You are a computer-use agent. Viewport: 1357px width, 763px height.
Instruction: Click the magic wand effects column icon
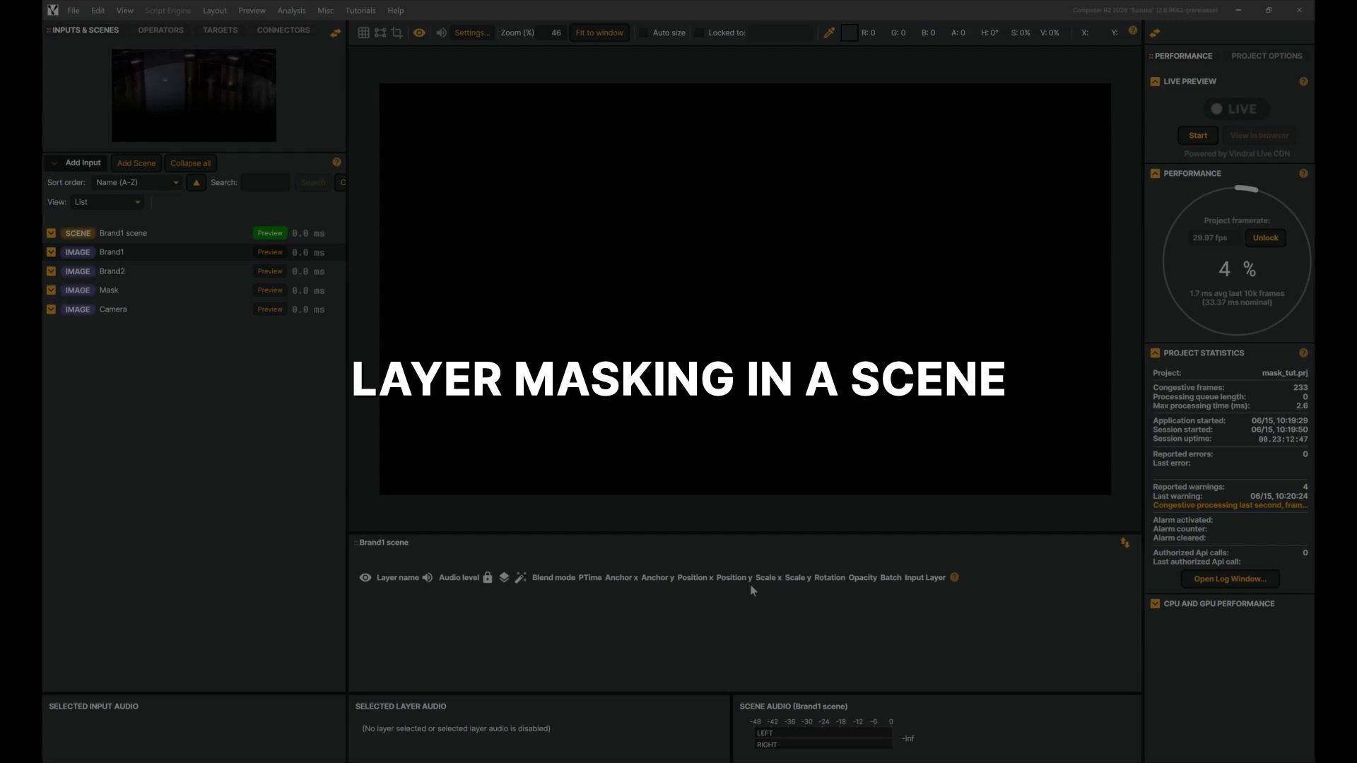pyautogui.click(x=521, y=578)
